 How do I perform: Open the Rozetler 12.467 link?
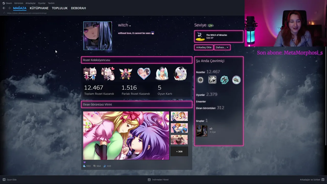pyautogui.click(x=208, y=72)
